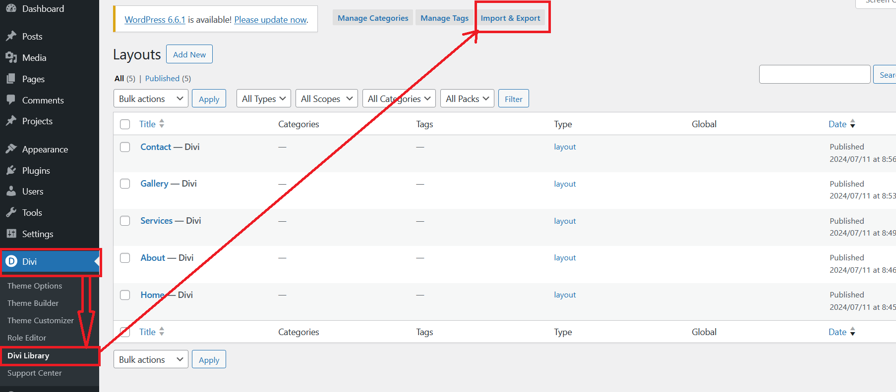Image resolution: width=896 pixels, height=392 pixels.
Task: Check the About — Divi row checkbox
Action: [x=125, y=258]
